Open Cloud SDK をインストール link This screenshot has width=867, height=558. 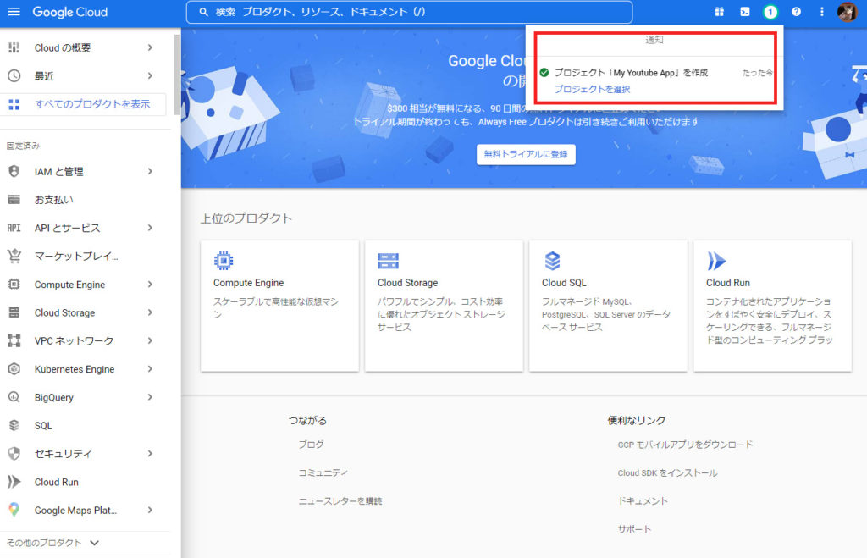click(x=667, y=472)
